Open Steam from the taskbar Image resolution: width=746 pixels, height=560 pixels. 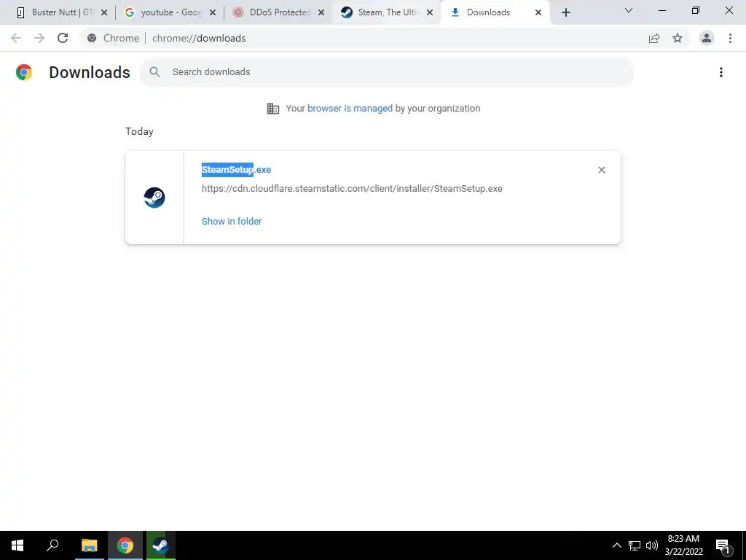coord(160,545)
